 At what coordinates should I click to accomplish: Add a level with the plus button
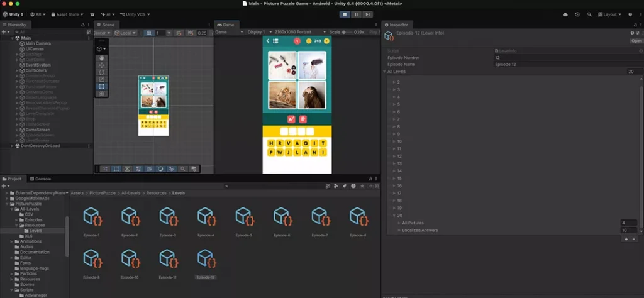click(626, 239)
